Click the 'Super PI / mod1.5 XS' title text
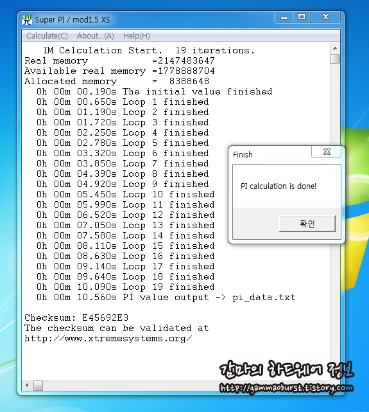Viewport: 369px width, 412px height. pos(73,20)
